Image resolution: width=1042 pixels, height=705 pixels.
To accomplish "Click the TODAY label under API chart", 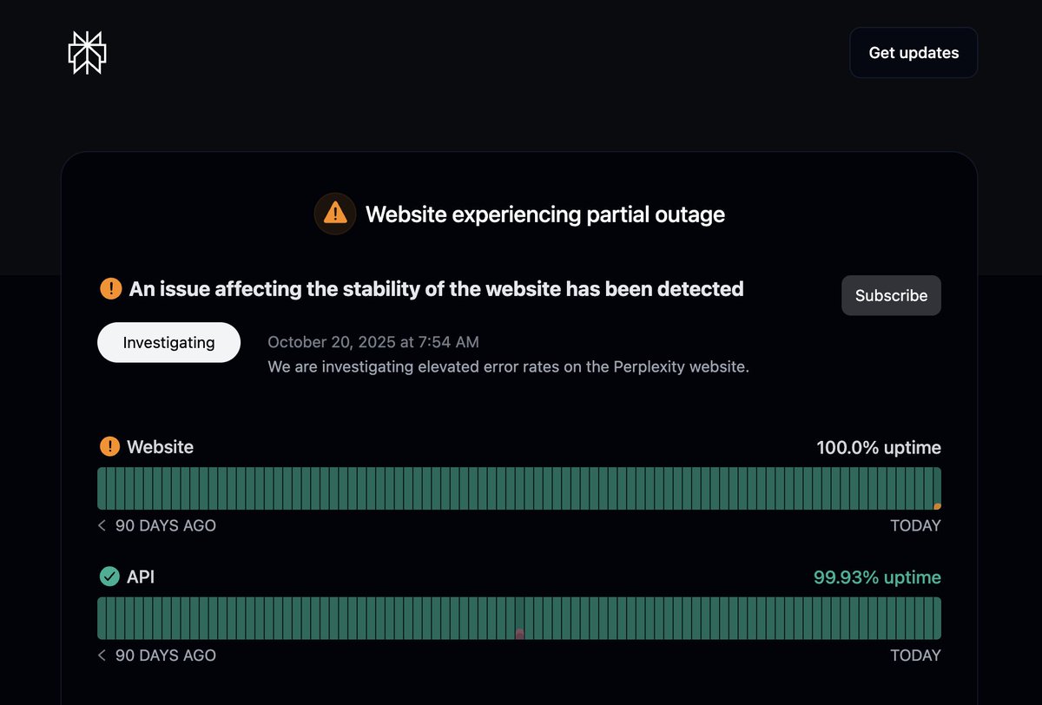I will [x=915, y=656].
